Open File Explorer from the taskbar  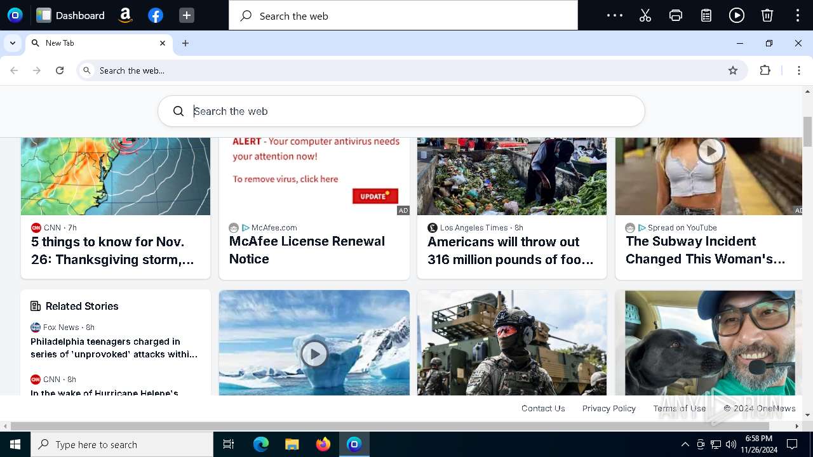click(292, 444)
